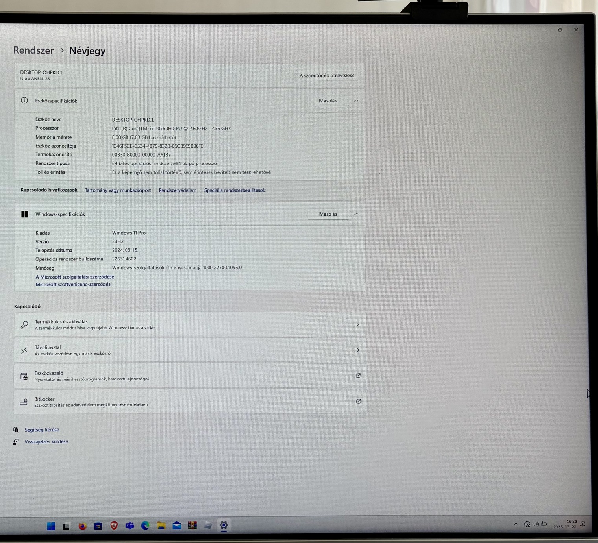Image resolution: width=598 pixels, height=543 pixels.
Task: Go back to Rendszer in breadcrumb
Action: (x=33, y=50)
